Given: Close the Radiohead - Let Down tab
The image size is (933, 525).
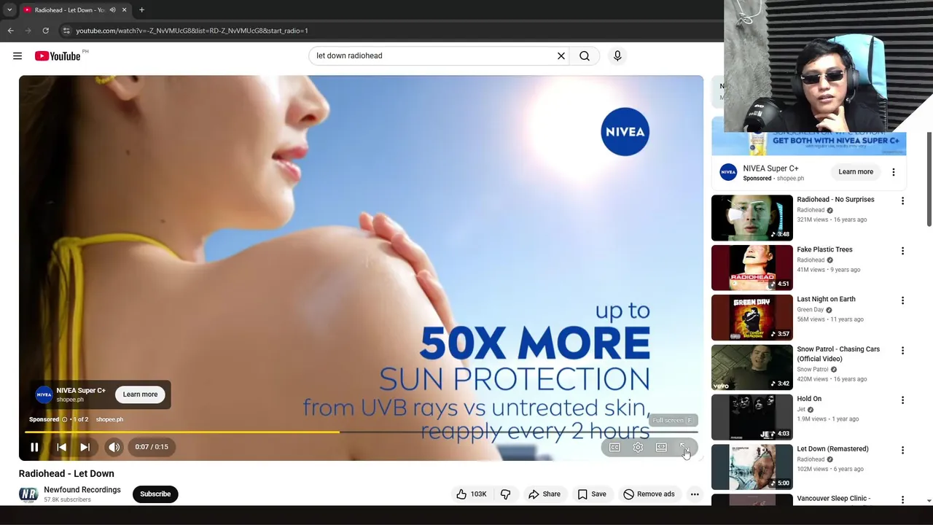Looking at the screenshot, I should (124, 10).
